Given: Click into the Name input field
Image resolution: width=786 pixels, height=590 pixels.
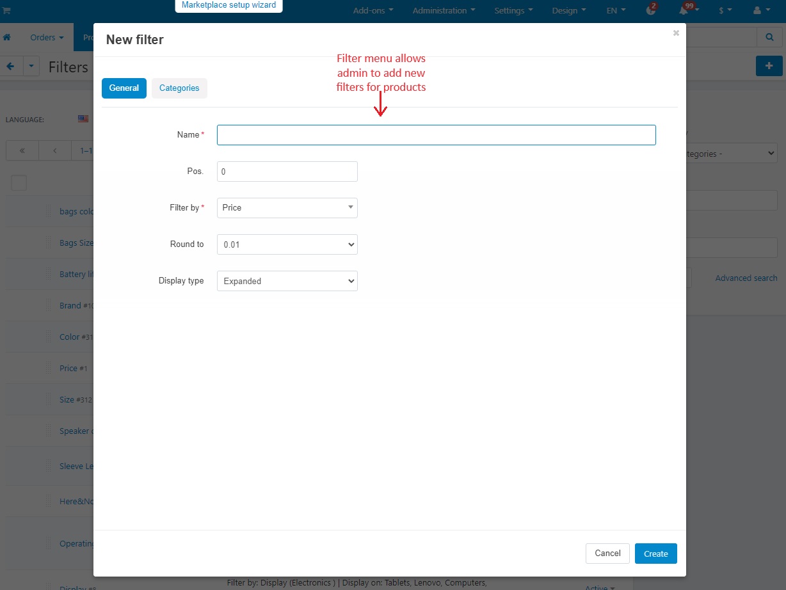Looking at the screenshot, I should 437,135.
